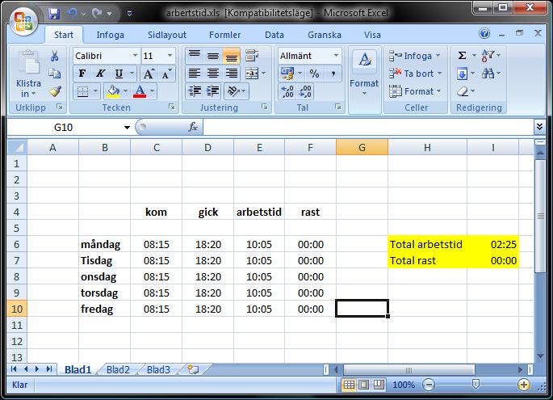Viewport: 553px width, 400px height.
Task: Decrease font size with small A
Action: (x=166, y=74)
